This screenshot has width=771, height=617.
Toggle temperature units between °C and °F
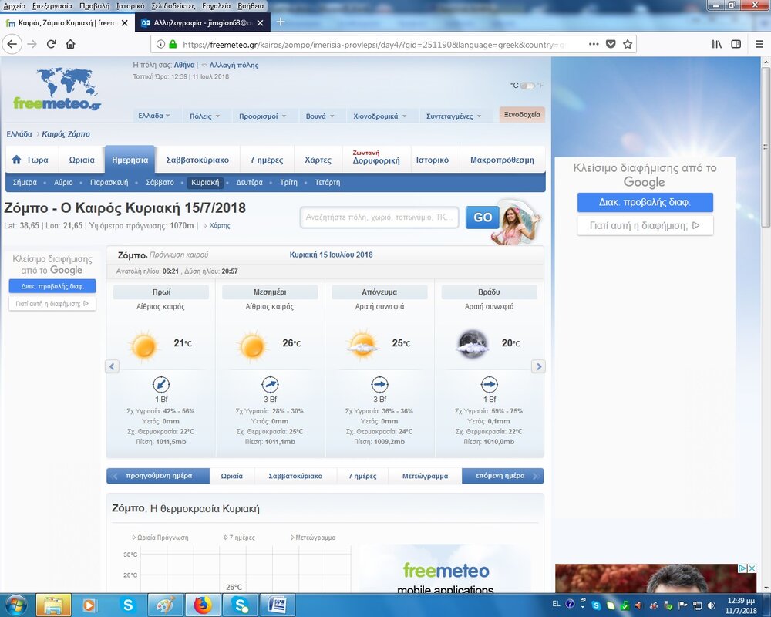[527, 86]
